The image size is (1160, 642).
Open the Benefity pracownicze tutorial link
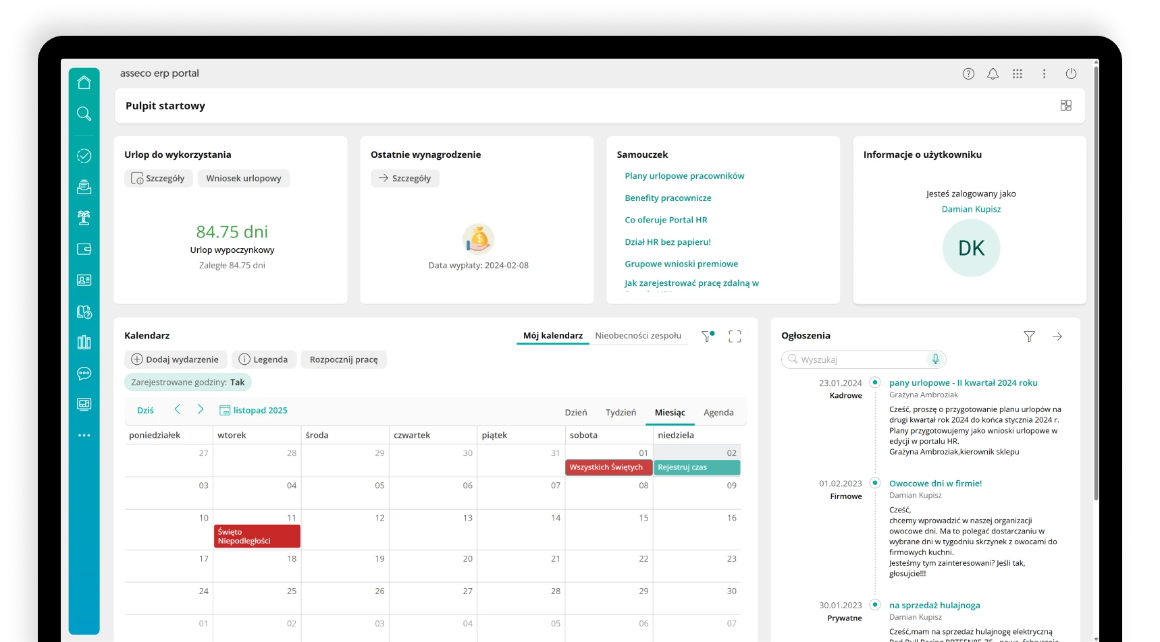668,198
